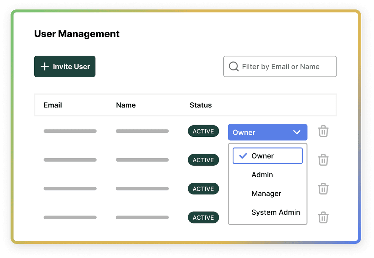Pick System Admin from role options

[276, 212]
